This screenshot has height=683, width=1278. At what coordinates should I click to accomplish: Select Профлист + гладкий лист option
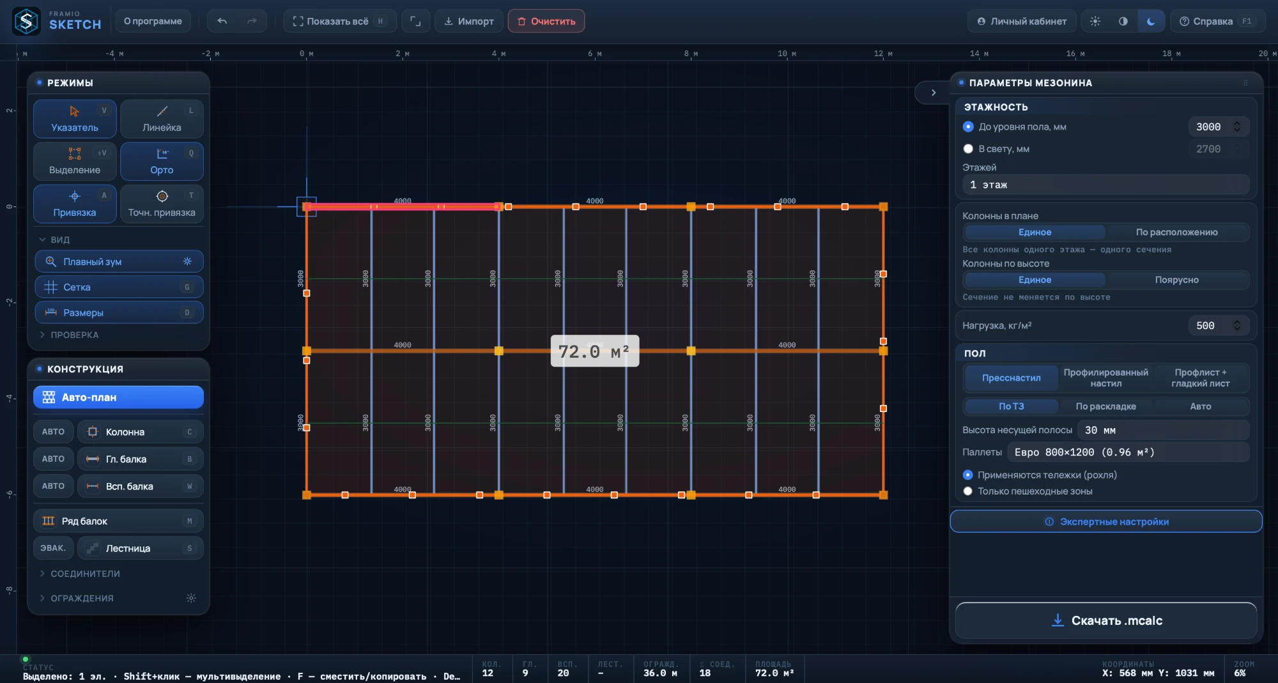[1200, 378]
